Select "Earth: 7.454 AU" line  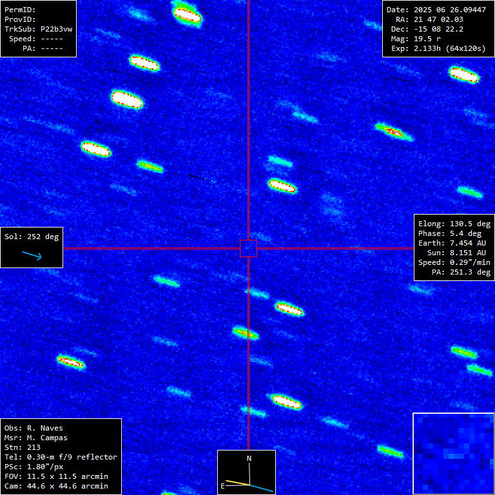coord(452,243)
